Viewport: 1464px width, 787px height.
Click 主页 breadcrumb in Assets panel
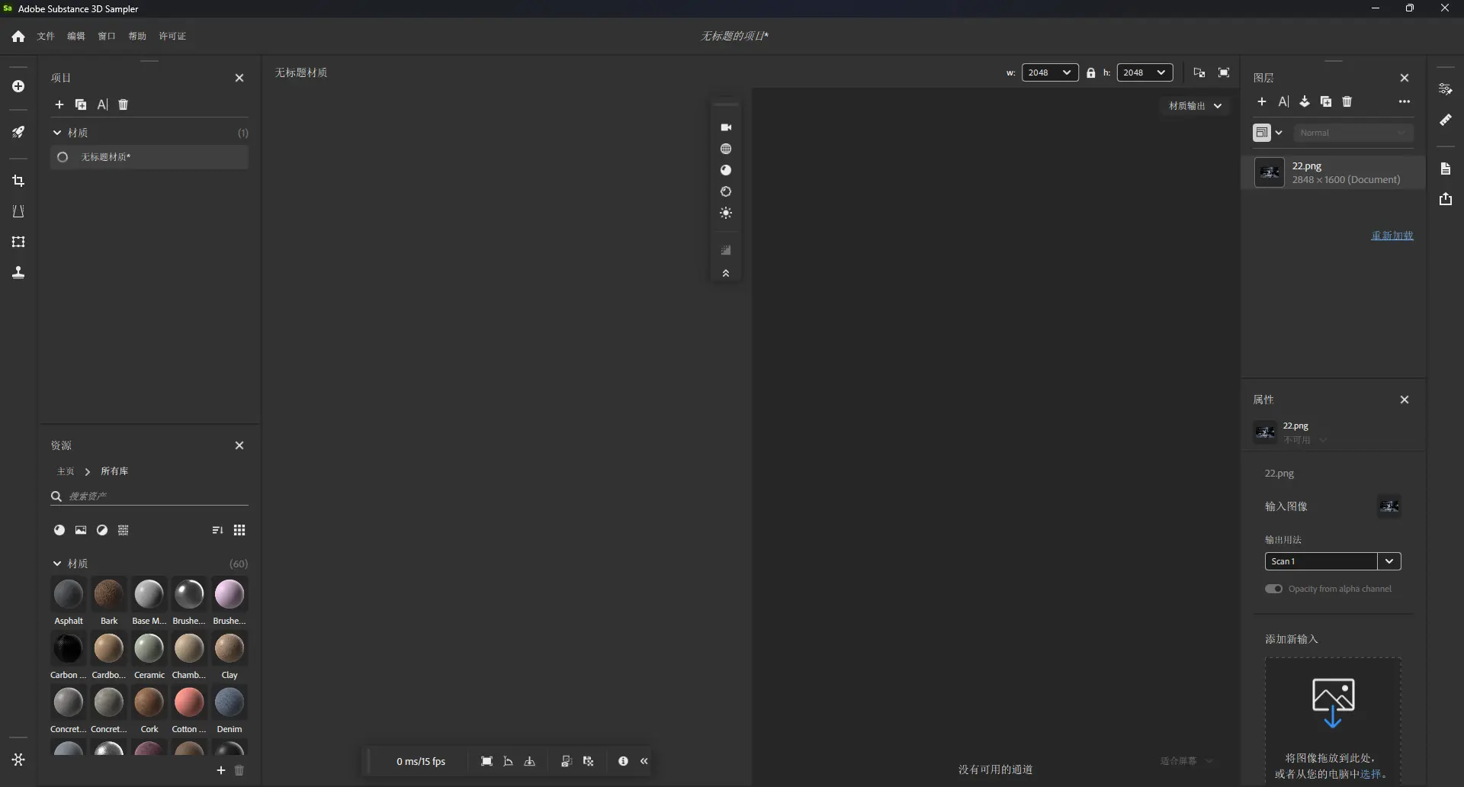[66, 471]
